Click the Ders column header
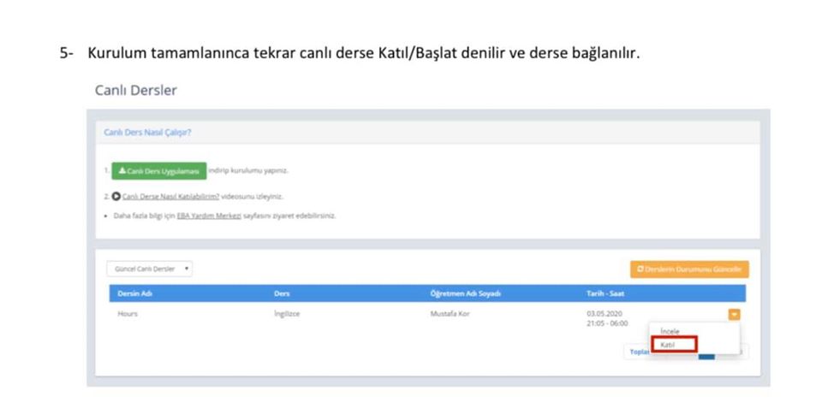 click(x=282, y=293)
